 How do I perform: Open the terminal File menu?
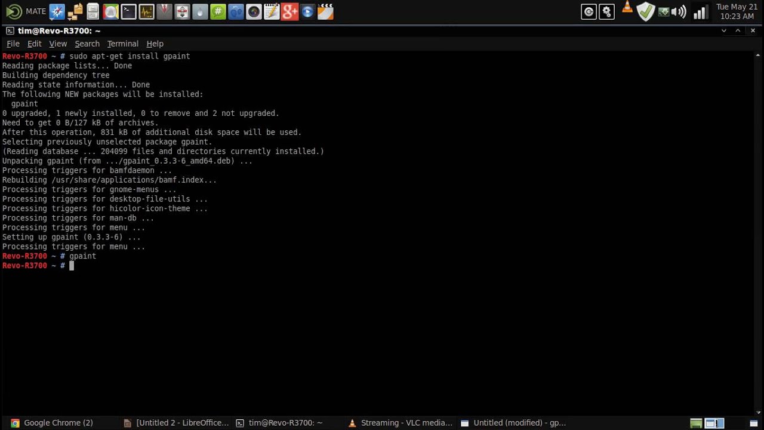[x=13, y=44]
